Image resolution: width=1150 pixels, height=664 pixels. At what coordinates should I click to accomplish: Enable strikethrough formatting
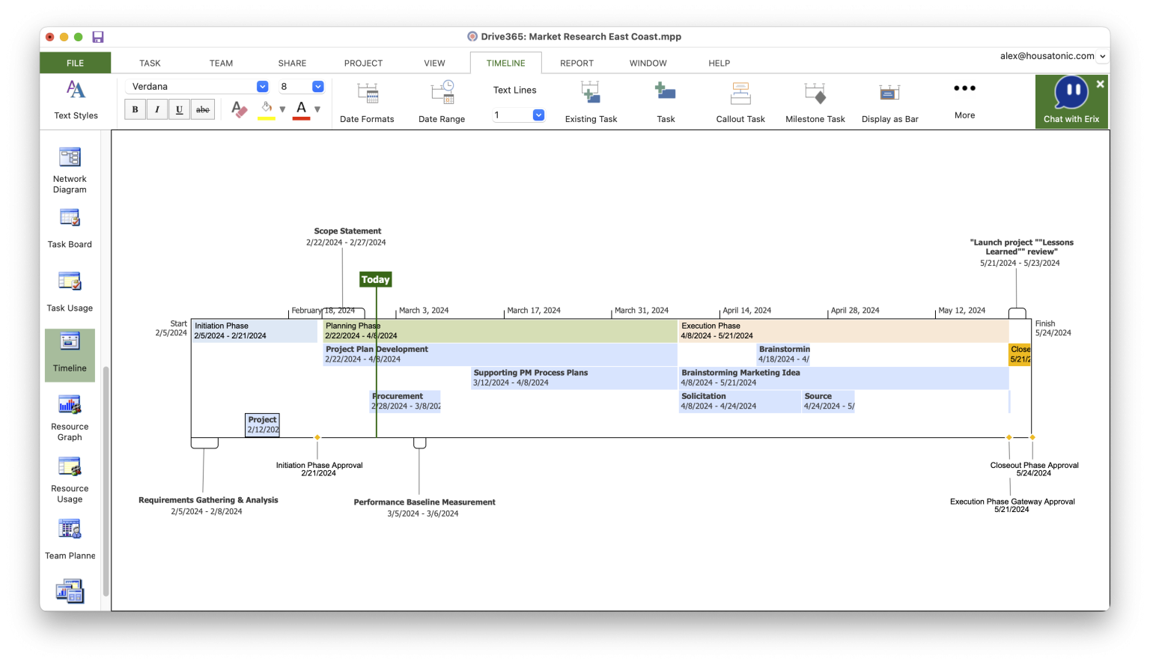(202, 109)
